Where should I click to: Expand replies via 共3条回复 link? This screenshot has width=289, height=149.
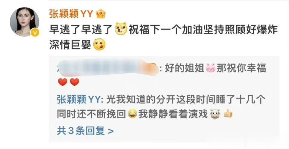coord(85,131)
